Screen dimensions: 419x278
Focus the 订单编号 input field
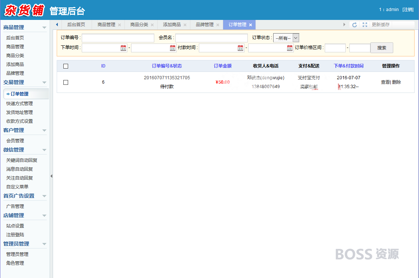[x=118, y=38]
